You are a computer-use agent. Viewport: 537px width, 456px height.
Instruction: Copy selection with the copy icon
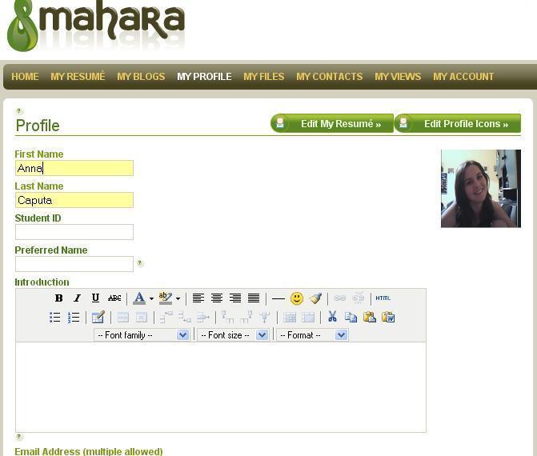click(351, 318)
